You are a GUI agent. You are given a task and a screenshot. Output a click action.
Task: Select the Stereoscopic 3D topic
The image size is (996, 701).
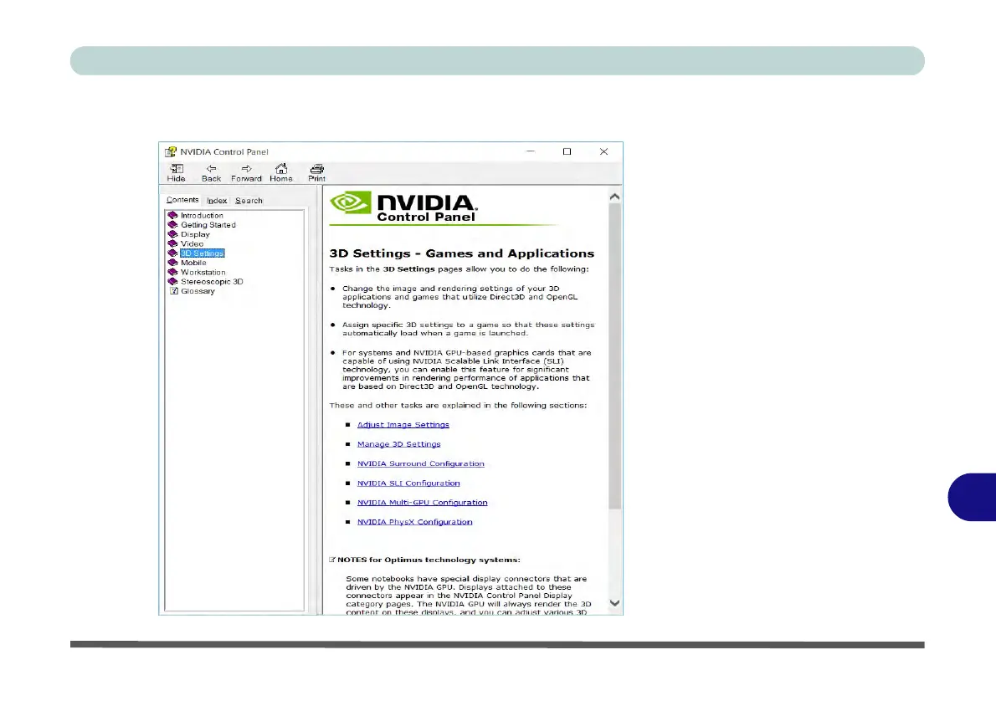(212, 281)
